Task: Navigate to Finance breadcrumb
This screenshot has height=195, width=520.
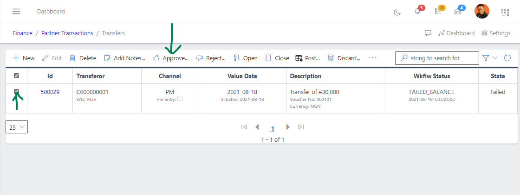Action: coord(23,33)
